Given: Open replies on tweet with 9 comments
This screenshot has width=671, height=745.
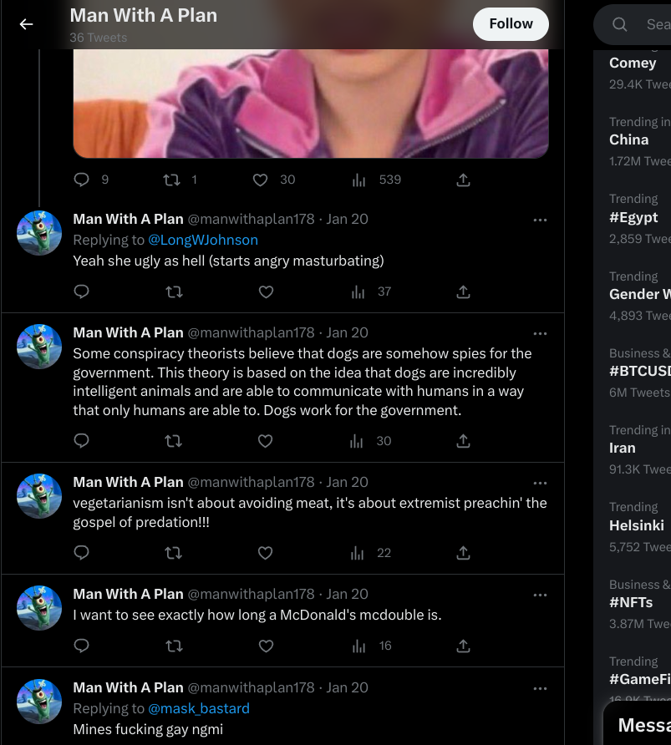Looking at the screenshot, I should (x=82, y=180).
